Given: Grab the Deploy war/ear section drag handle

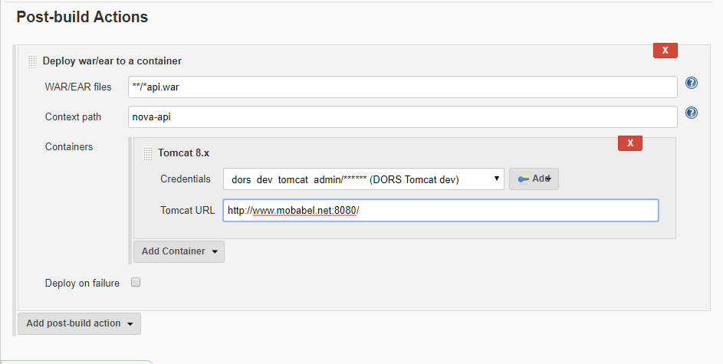Looking at the screenshot, I should [x=31, y=61].
